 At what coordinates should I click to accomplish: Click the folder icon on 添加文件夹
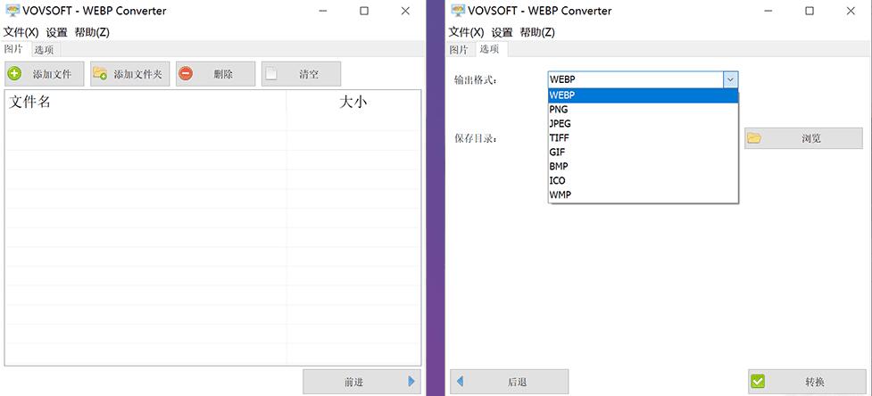point(100,73)
